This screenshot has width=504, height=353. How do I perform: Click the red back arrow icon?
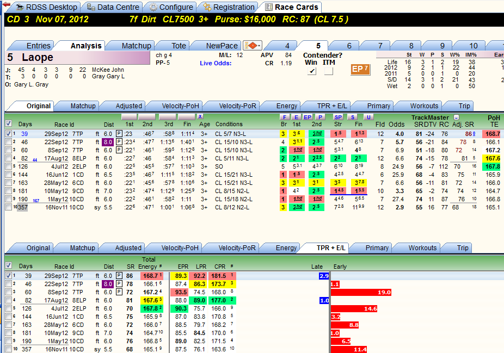tap(7, 4)
